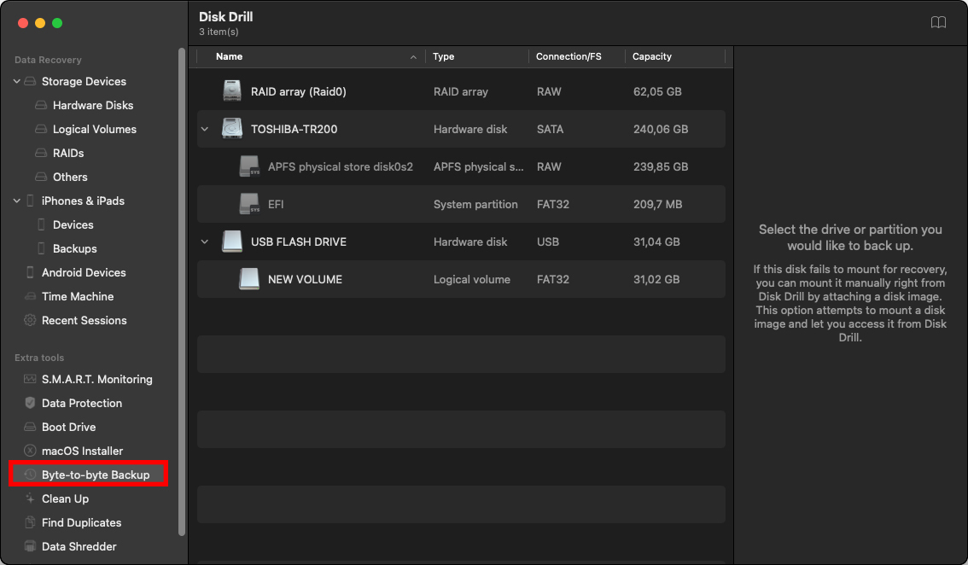The image size is (968, 565).
Task: Select the USB FLASH DRIVE name
Action: [x=299, y=242]
